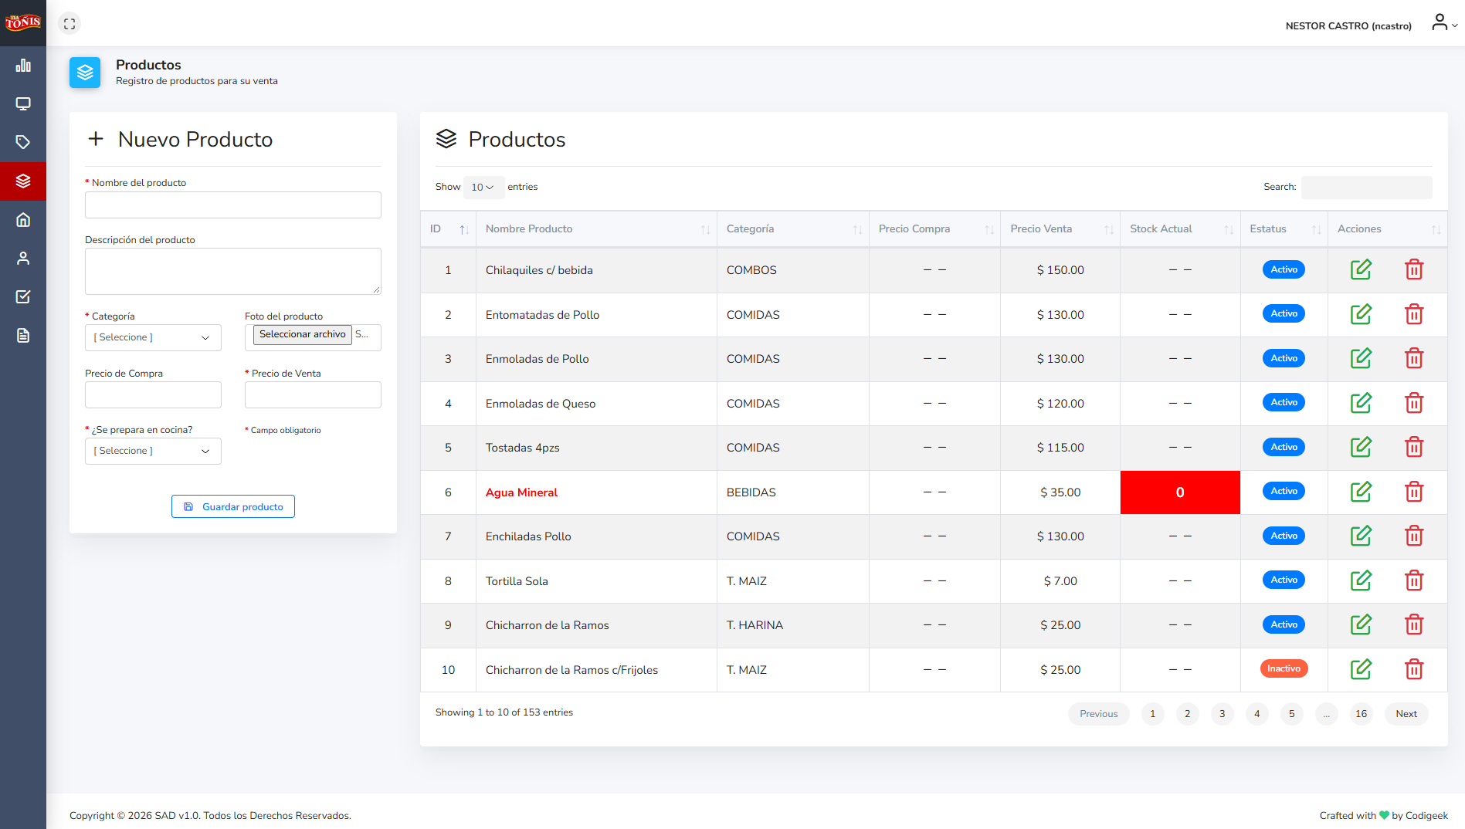Screen dimensions: 1465x829
Task: Open the dashboard bar chart sidebar icon
Action: click(x=23, y=66)
